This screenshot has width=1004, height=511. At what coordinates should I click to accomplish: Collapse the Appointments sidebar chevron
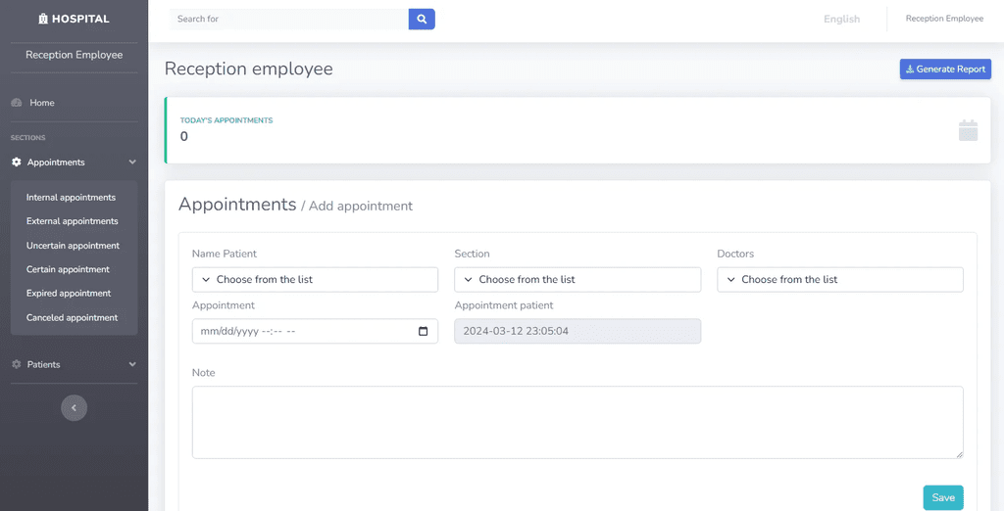coord(132,163)
